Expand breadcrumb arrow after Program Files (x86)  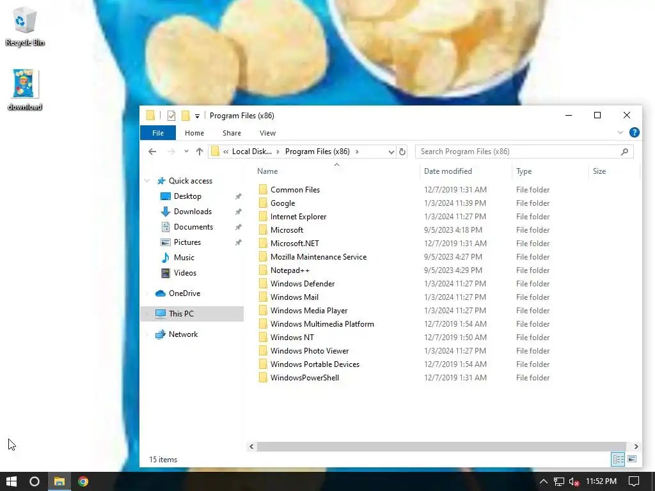tap(357, 152)
